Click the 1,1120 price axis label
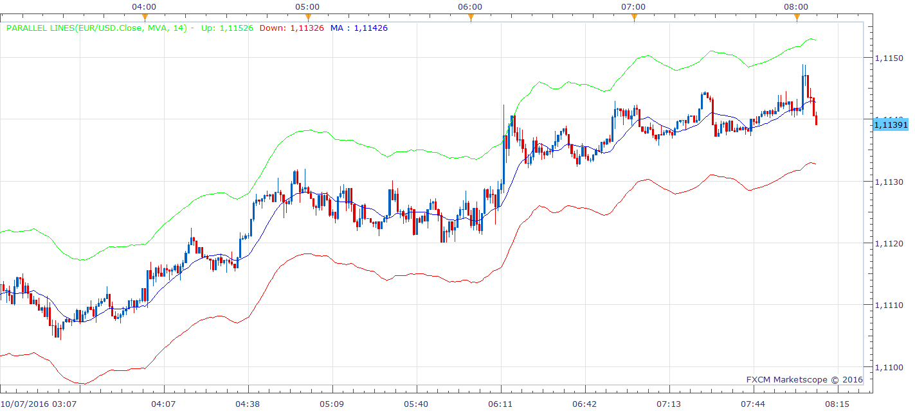 point(889,244)
